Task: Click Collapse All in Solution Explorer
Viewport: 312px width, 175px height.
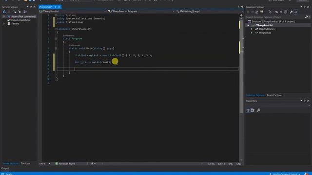Action: coord(281,12)
